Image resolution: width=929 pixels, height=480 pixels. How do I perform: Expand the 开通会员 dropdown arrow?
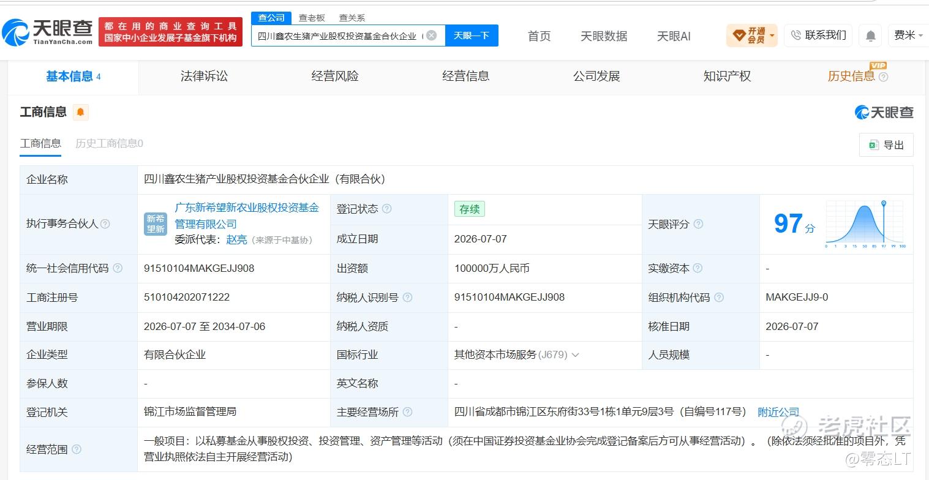pos(772,36)
